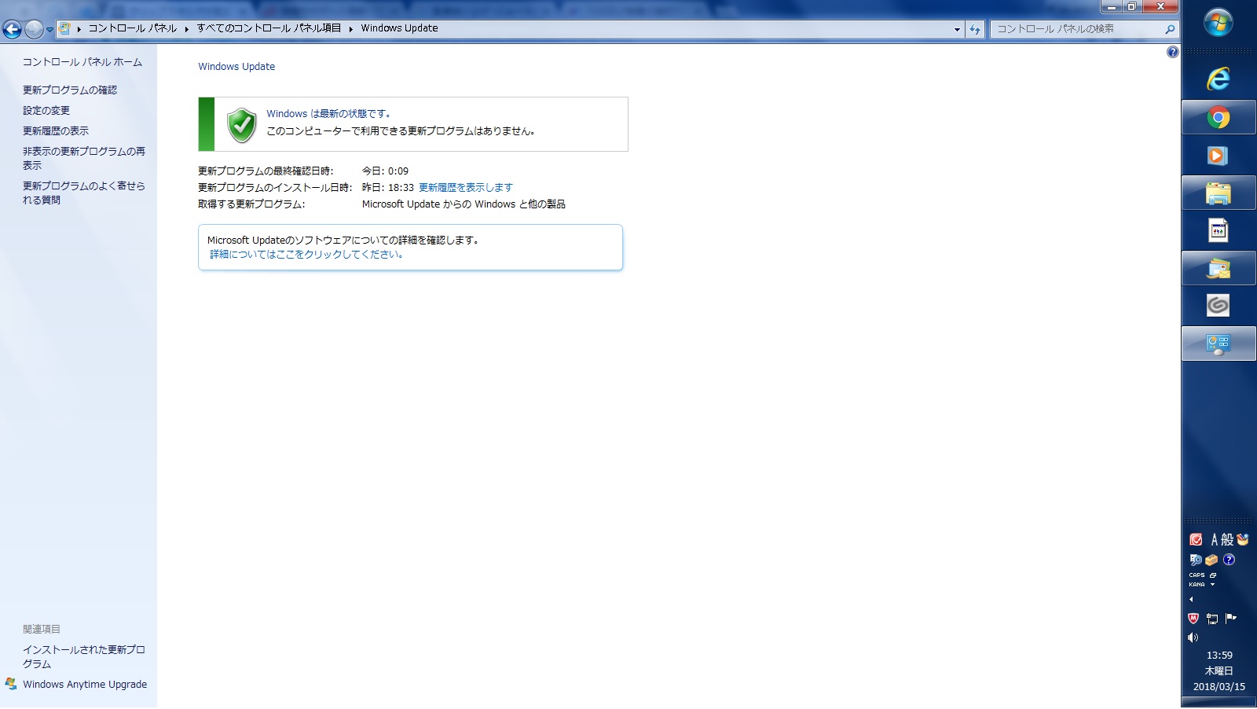The image size is (1257, 709).
Task: Select Windows Update breadcrumb segment
Action: click(x=399, y=28)
